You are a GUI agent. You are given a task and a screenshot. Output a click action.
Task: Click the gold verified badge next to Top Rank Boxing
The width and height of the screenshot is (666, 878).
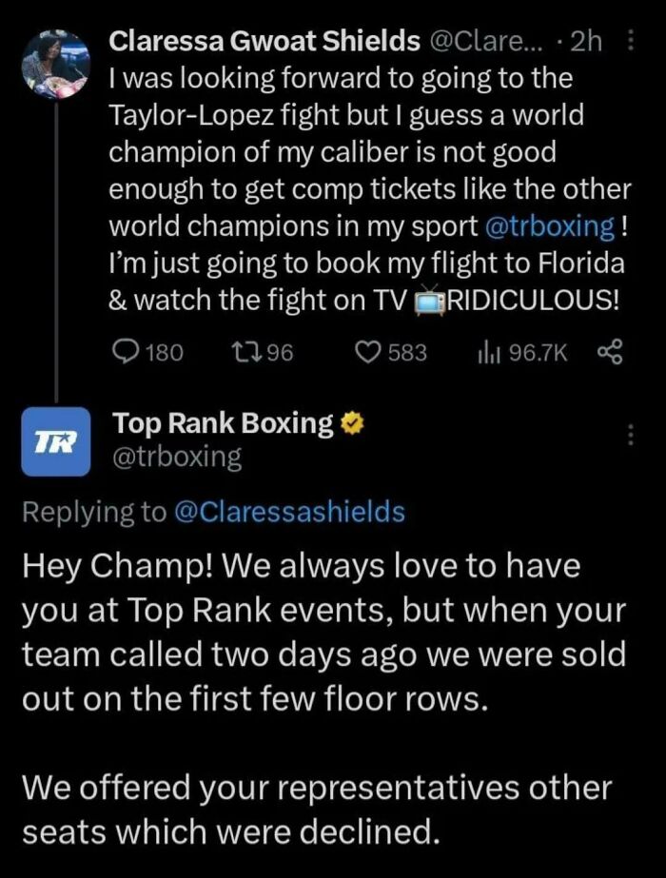(x=352, y=422)
